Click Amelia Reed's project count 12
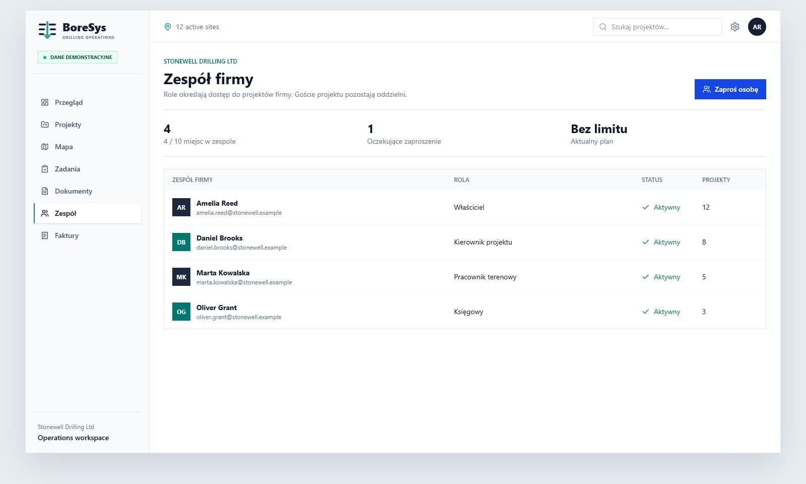The width and height of the screenshot is (806, 484). [x=706, y=207]
